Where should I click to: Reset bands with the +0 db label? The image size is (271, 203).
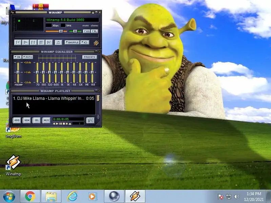(x=27, y=72)
